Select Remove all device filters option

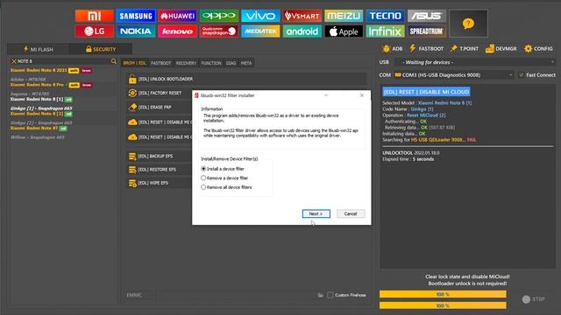click(226, 187)
